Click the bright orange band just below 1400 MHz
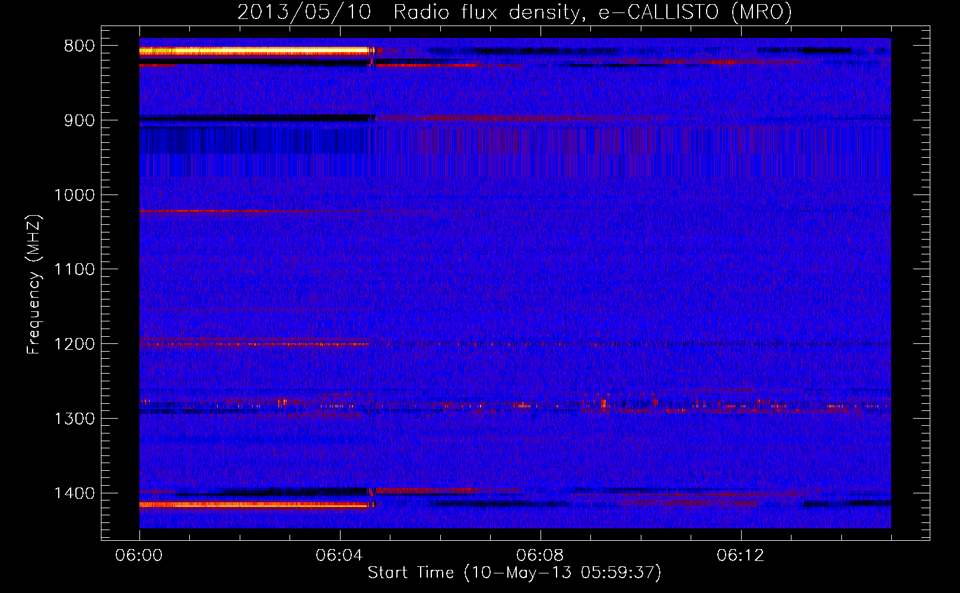Image resolution: width=960 pixels, height=593 pixels. [255, 505]
